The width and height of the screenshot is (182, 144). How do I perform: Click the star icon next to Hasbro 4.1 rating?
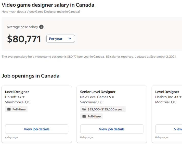click(x=180, y=97)
